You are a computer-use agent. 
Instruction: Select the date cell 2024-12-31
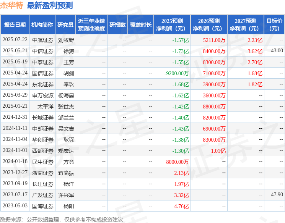point(15,117)
